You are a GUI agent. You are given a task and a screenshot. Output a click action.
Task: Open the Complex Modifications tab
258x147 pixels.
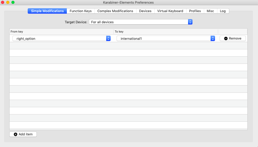point(115,11)
